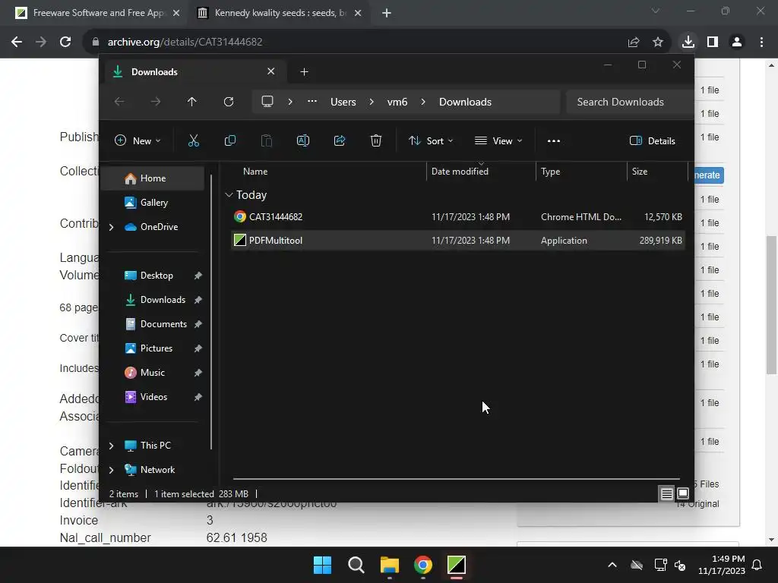778x583 pixels.
Task: Open Chrome side panel icon
Action: click(x=713, y=42)
